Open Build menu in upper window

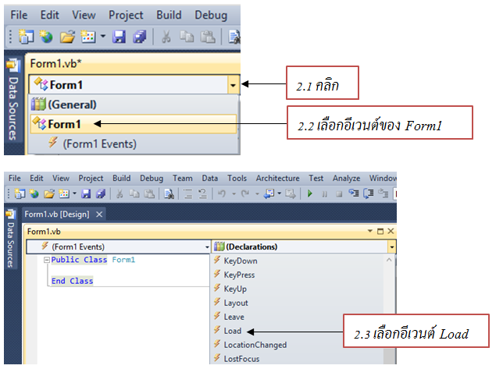[169, 15]
